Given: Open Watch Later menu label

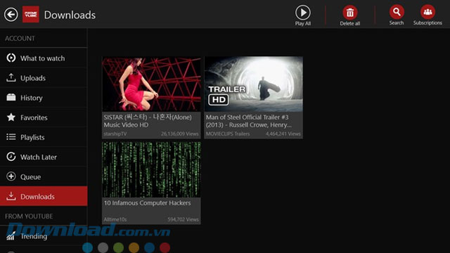Looking at the screenshot, I should coord(39,157).
